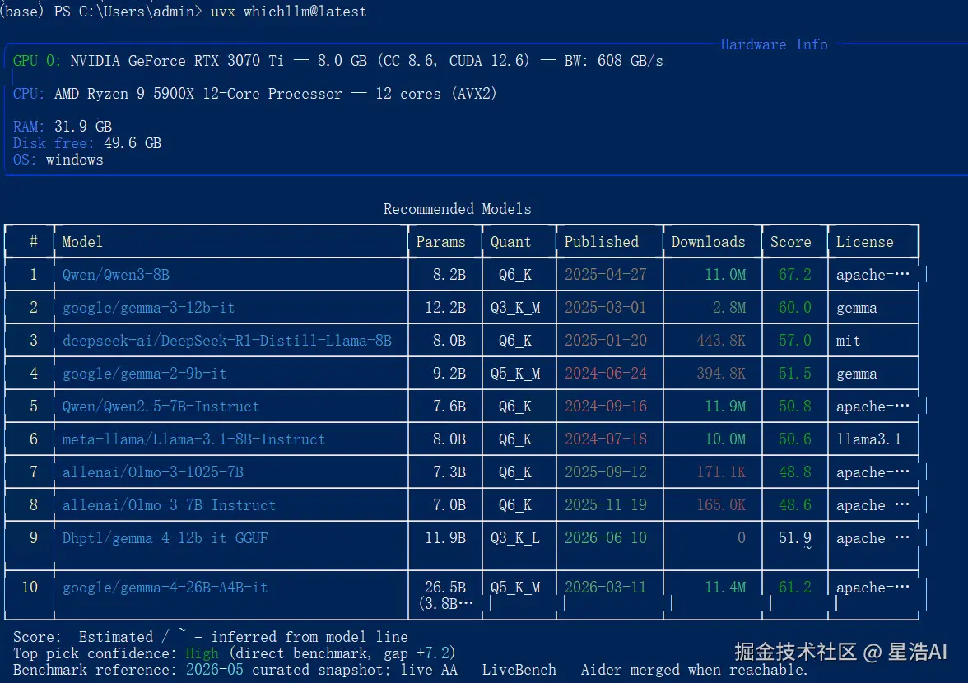Click meta-llama/Llama-3.1-8B-Instruct model name

[193, 439]
